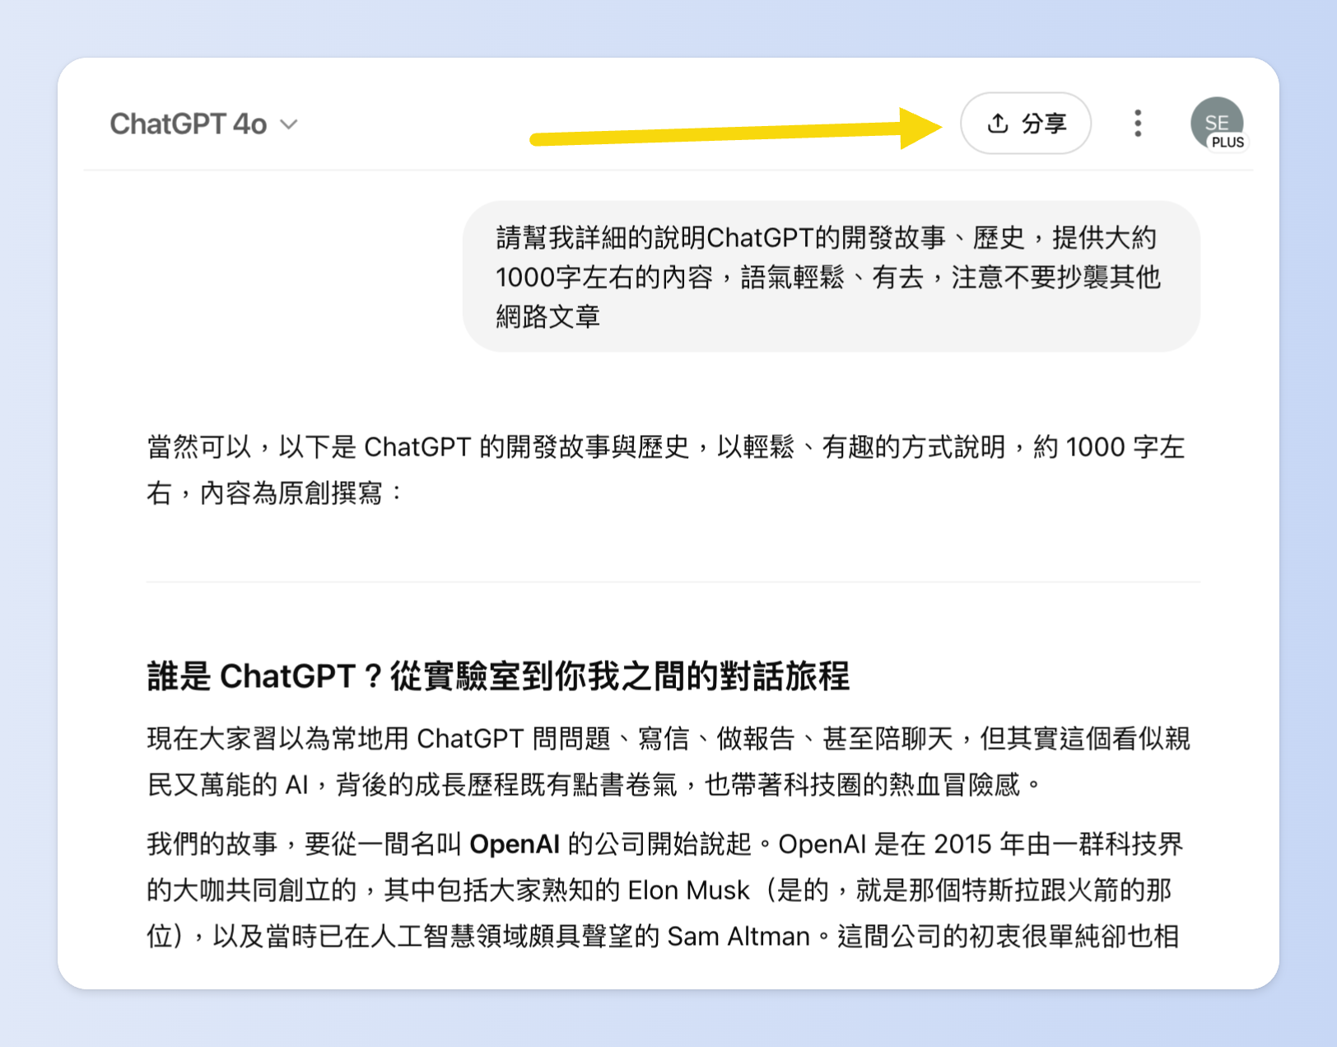The height and width of the screenshot is (1047, 1337).
Task: Click the paragraph starting 現在大家習以為常地用 ChatGPT
Action: (668, 761)
